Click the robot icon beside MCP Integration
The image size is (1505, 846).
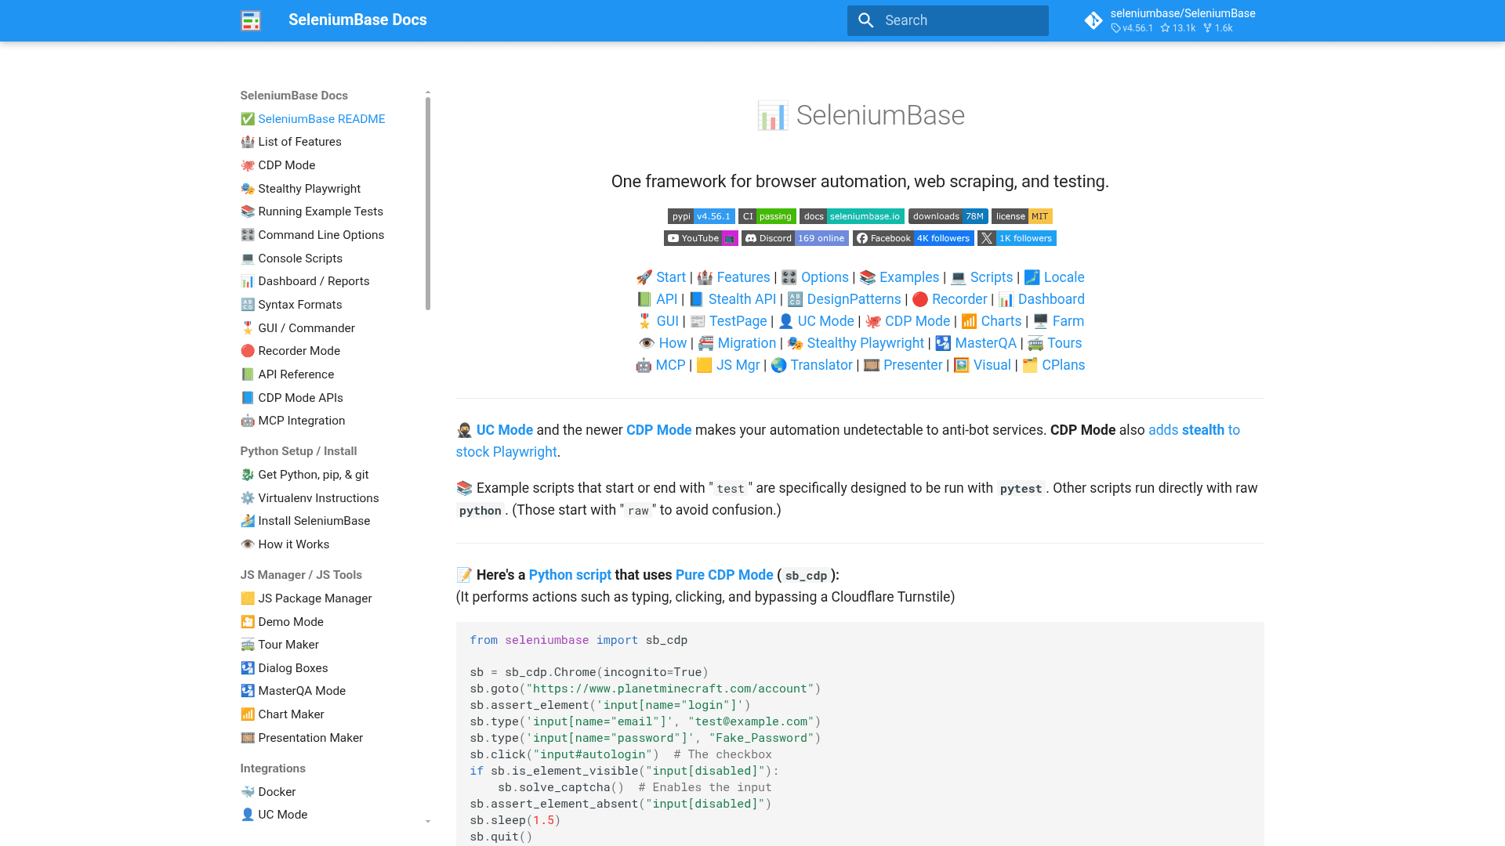click(248, 421)
